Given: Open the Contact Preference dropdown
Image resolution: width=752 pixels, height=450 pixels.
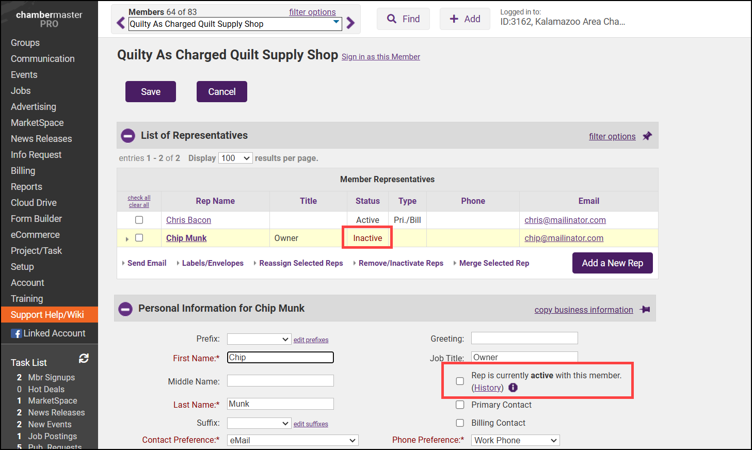Looking at the screenshot, I should tap(293, 440).
